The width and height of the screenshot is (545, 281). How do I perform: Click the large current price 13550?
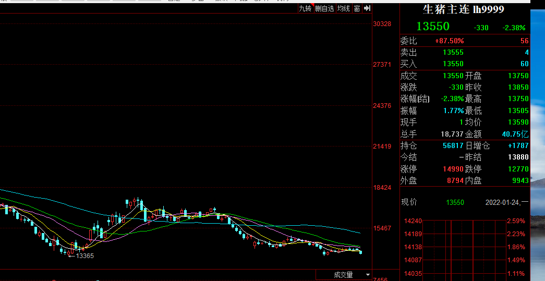(x=433, y=27)
